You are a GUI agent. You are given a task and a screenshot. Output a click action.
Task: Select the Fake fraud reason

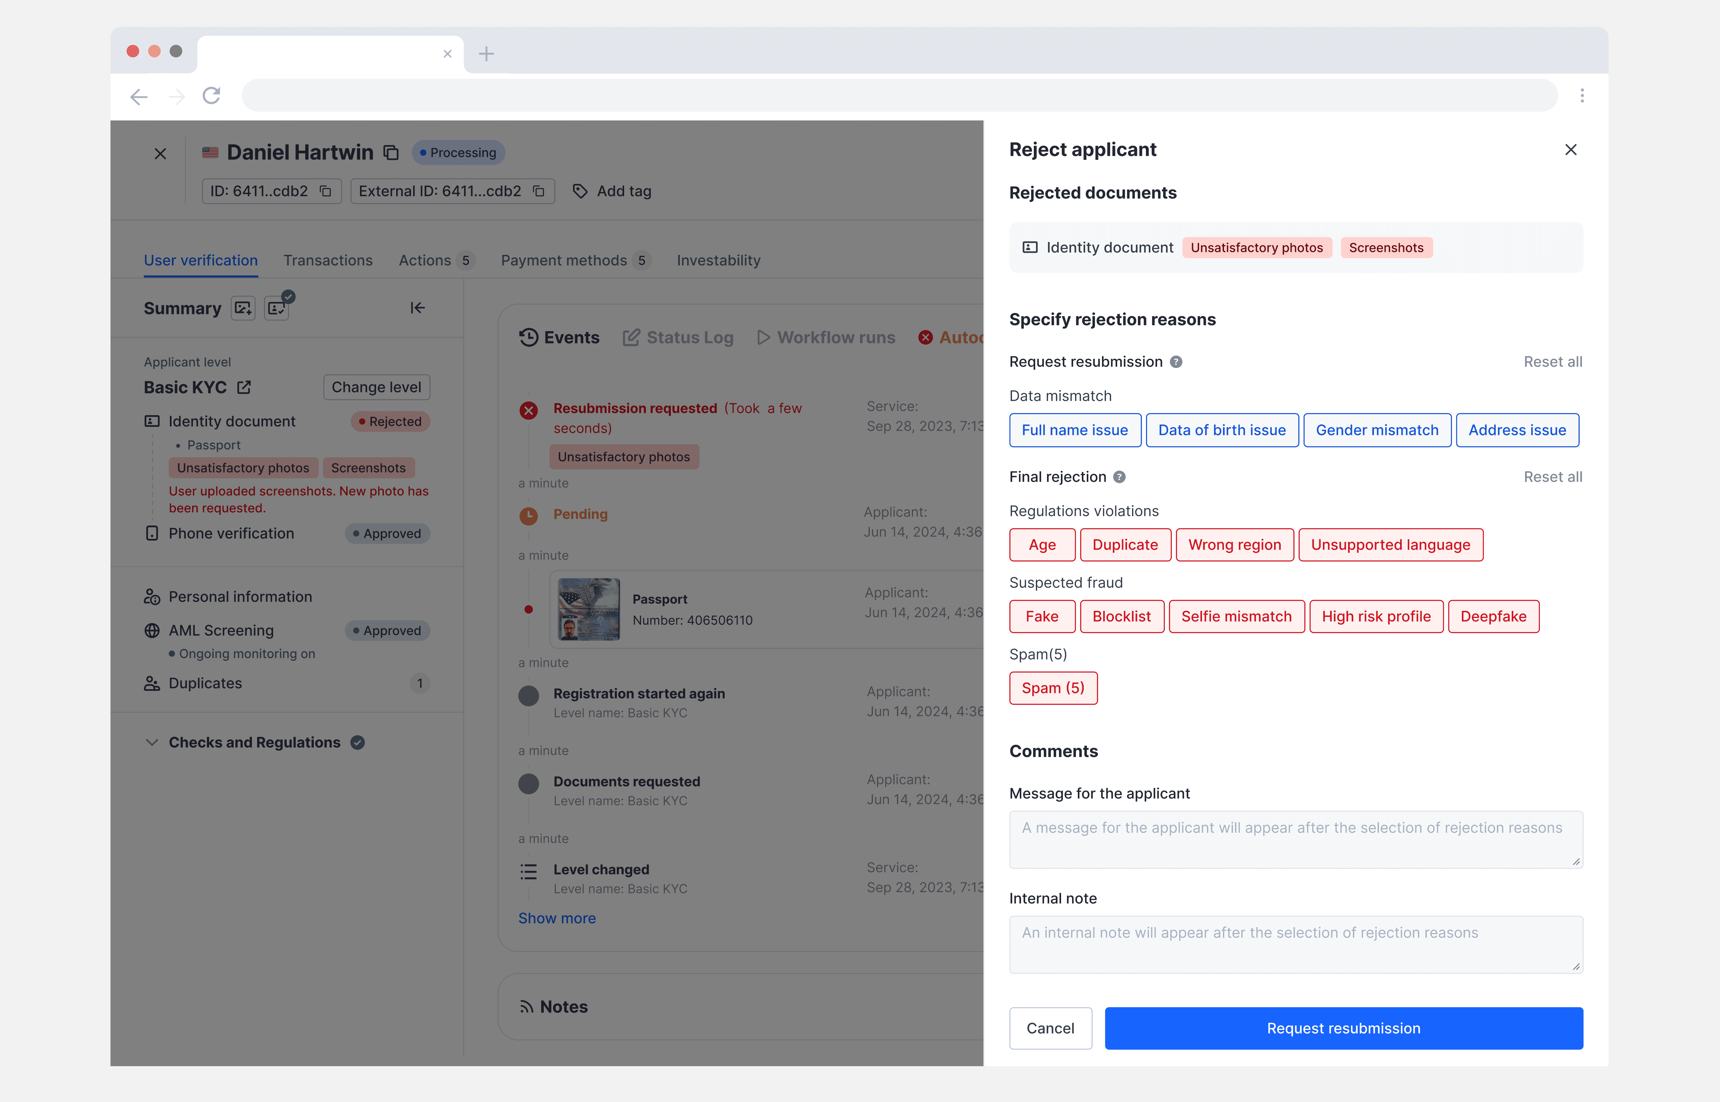click(x=1042, y=616)
